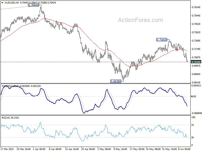Click the 24 May 08:00 time label
Screen dimensions: 202x152
153,149
